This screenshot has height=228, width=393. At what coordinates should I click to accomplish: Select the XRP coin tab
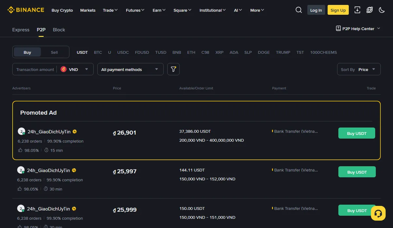219,52
